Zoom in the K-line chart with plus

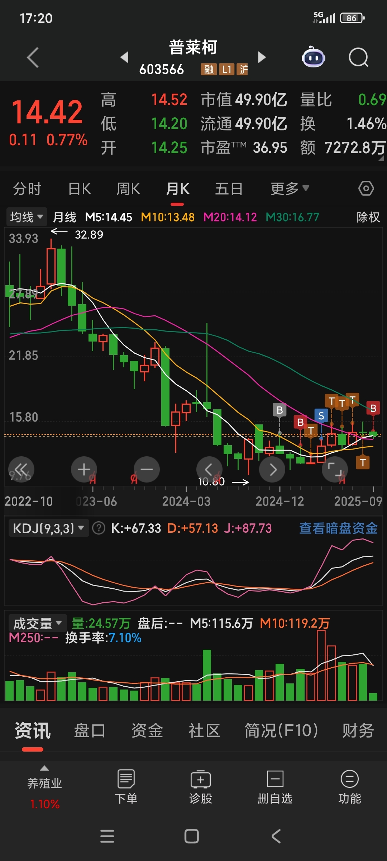coord(84,469)
